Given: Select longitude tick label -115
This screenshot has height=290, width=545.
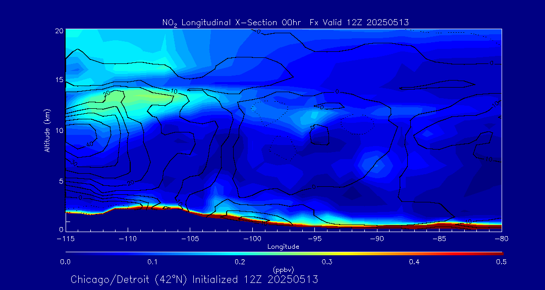Looking at the screenshot, I should [x=66, y=239].
